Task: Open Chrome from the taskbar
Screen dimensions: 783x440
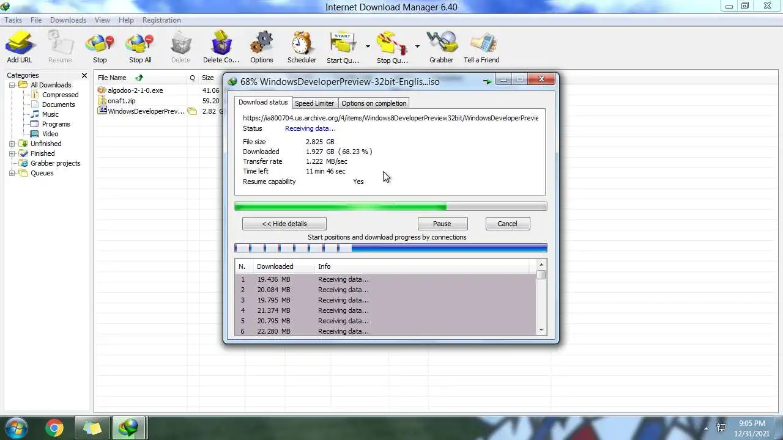Action: tap(54, 428)
